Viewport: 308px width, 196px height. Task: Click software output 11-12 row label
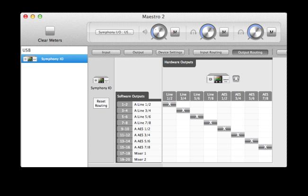124,135
